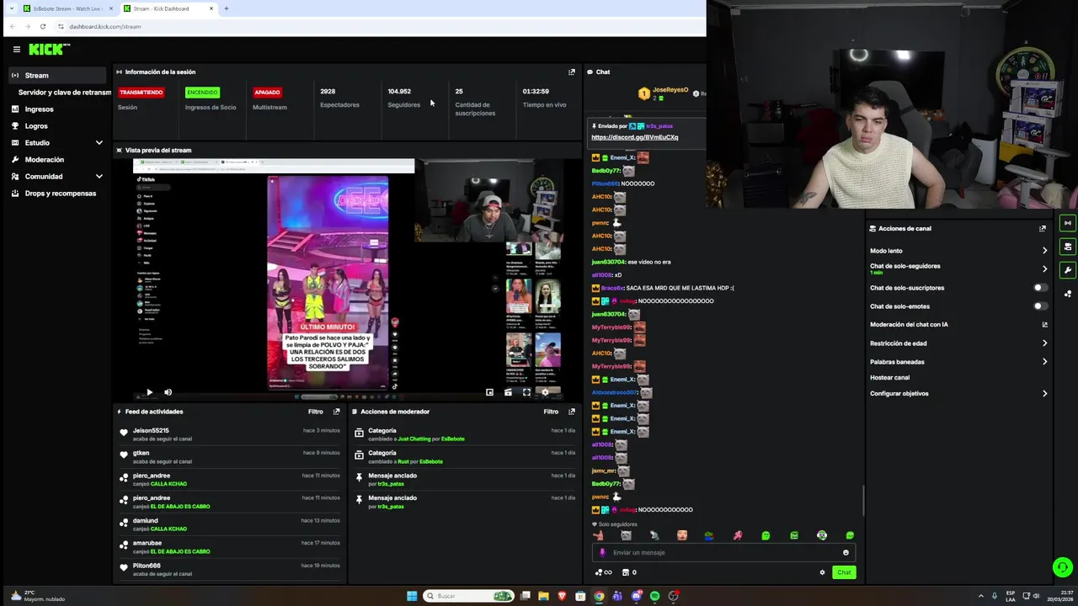Click the APAGADO Multistream badge
The image size is (1078, 606).
267,92
